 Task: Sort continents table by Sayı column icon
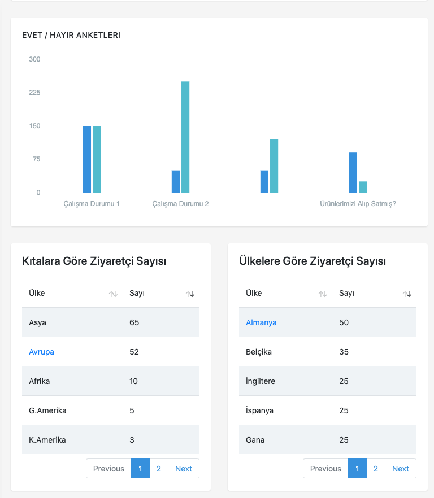[x=190, y=294]
